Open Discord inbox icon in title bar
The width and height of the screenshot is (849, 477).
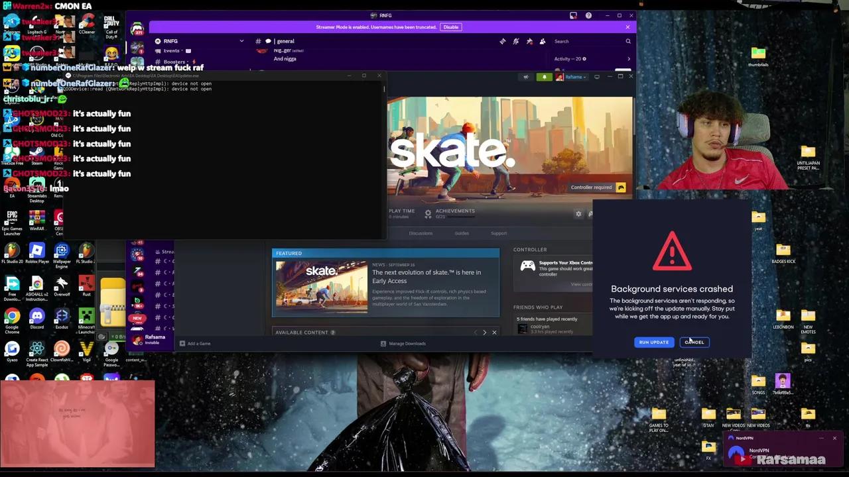574,15
